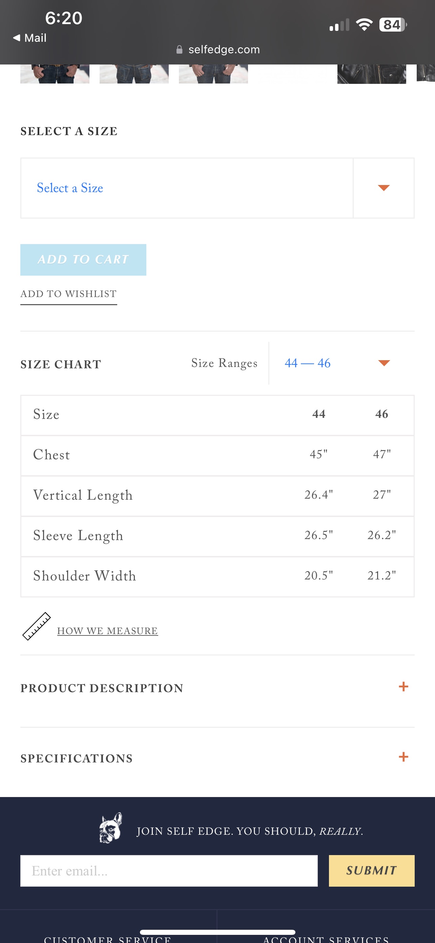Click the Submit email button
The height and width of the screenshot is (943, 435).
tap(371, 870)
